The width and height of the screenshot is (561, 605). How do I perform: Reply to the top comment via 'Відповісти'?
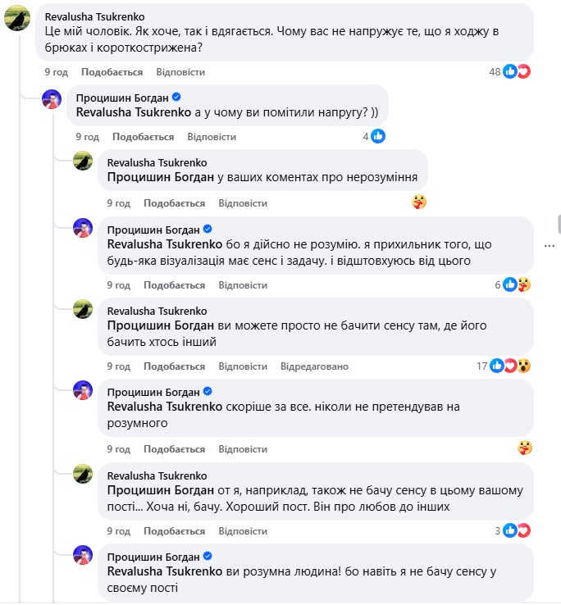(x=180, y=72)
